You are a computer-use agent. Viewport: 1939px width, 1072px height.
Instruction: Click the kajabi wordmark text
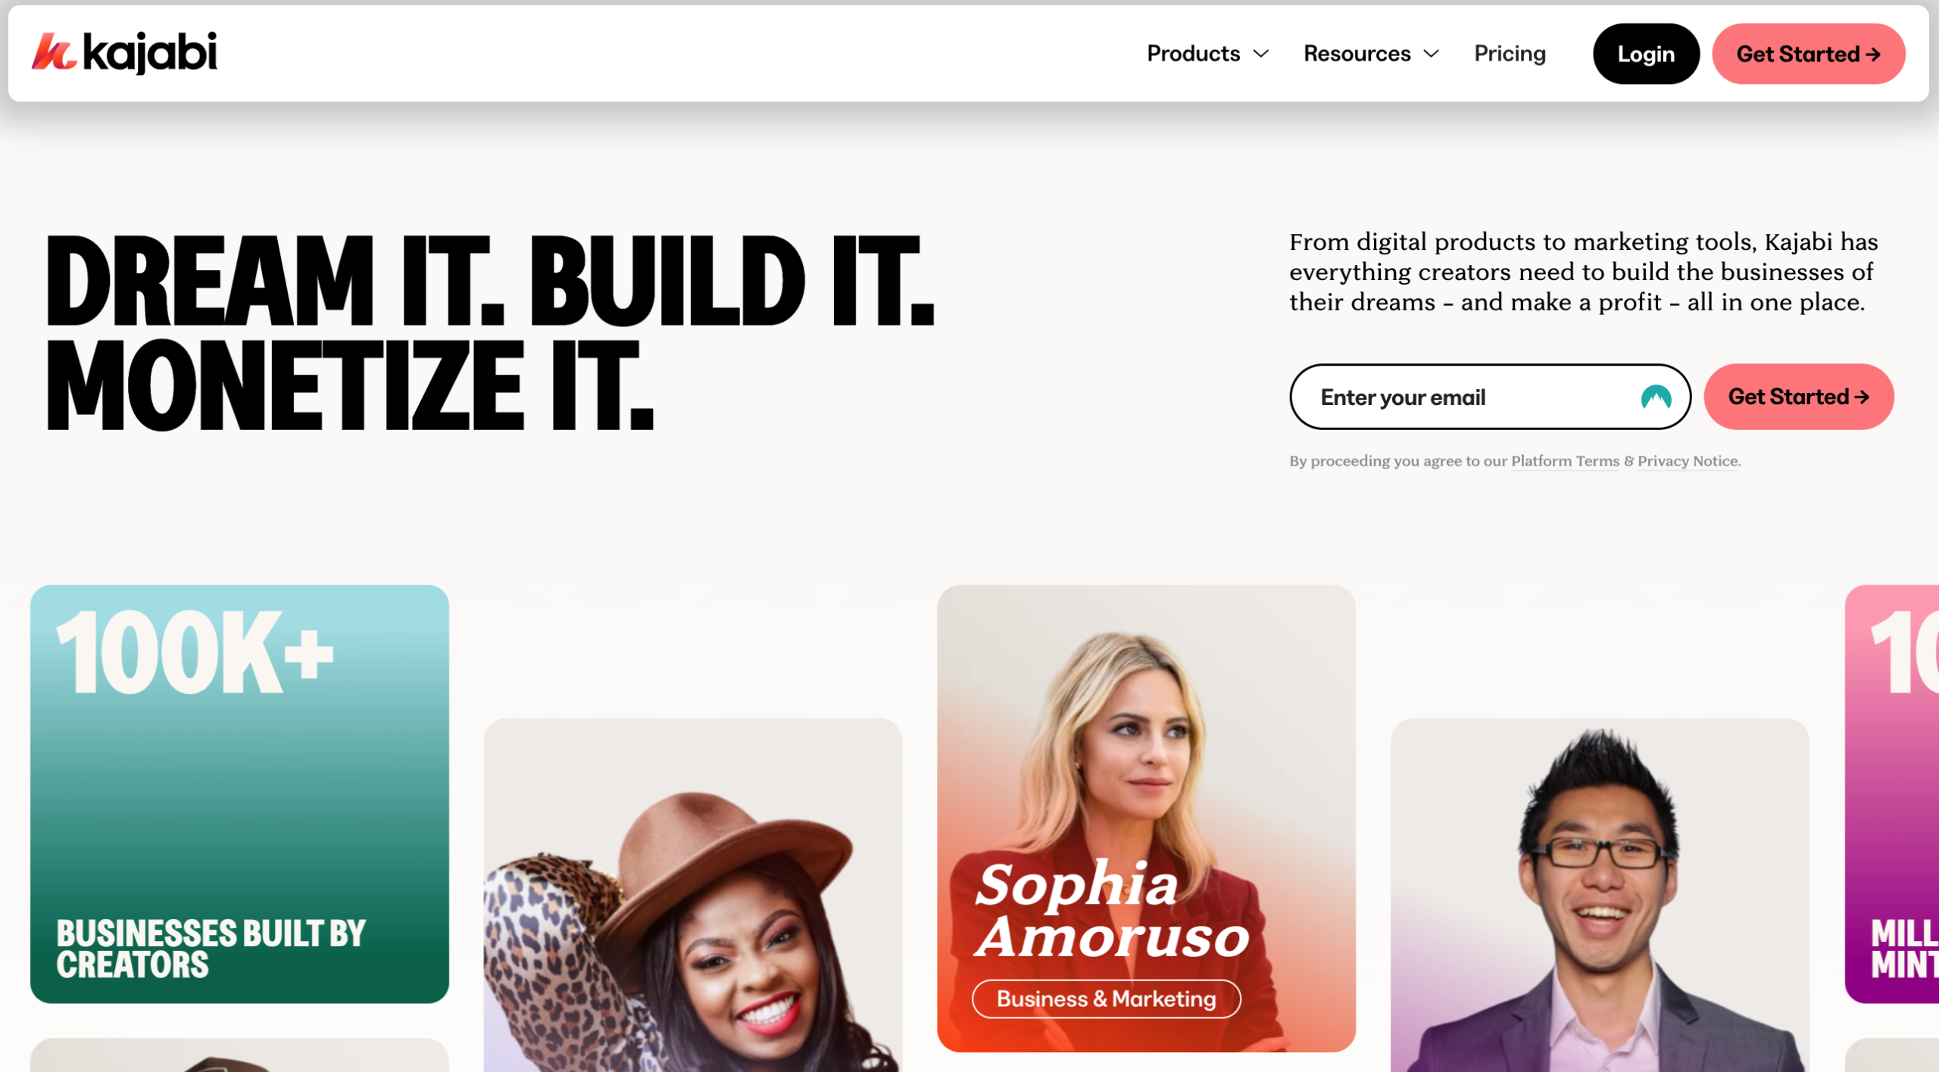(x=150, y=53)
